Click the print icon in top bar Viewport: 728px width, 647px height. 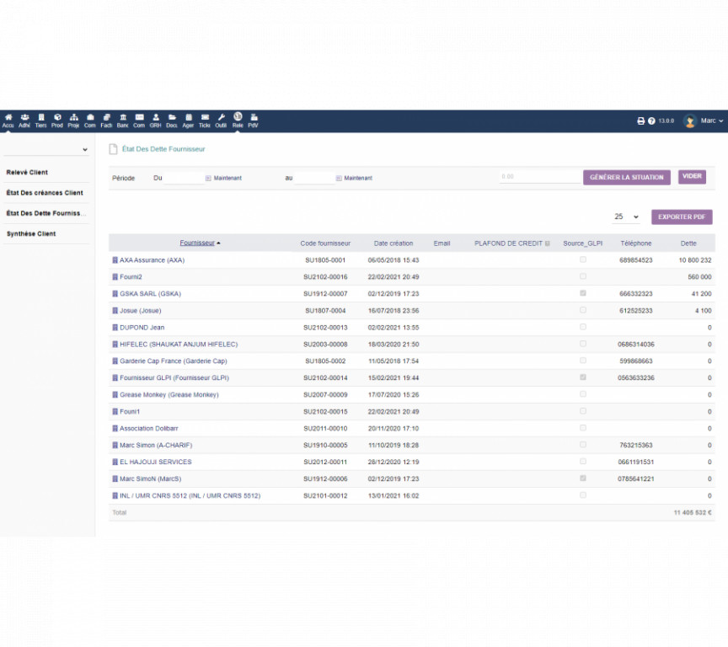point(640,121)
